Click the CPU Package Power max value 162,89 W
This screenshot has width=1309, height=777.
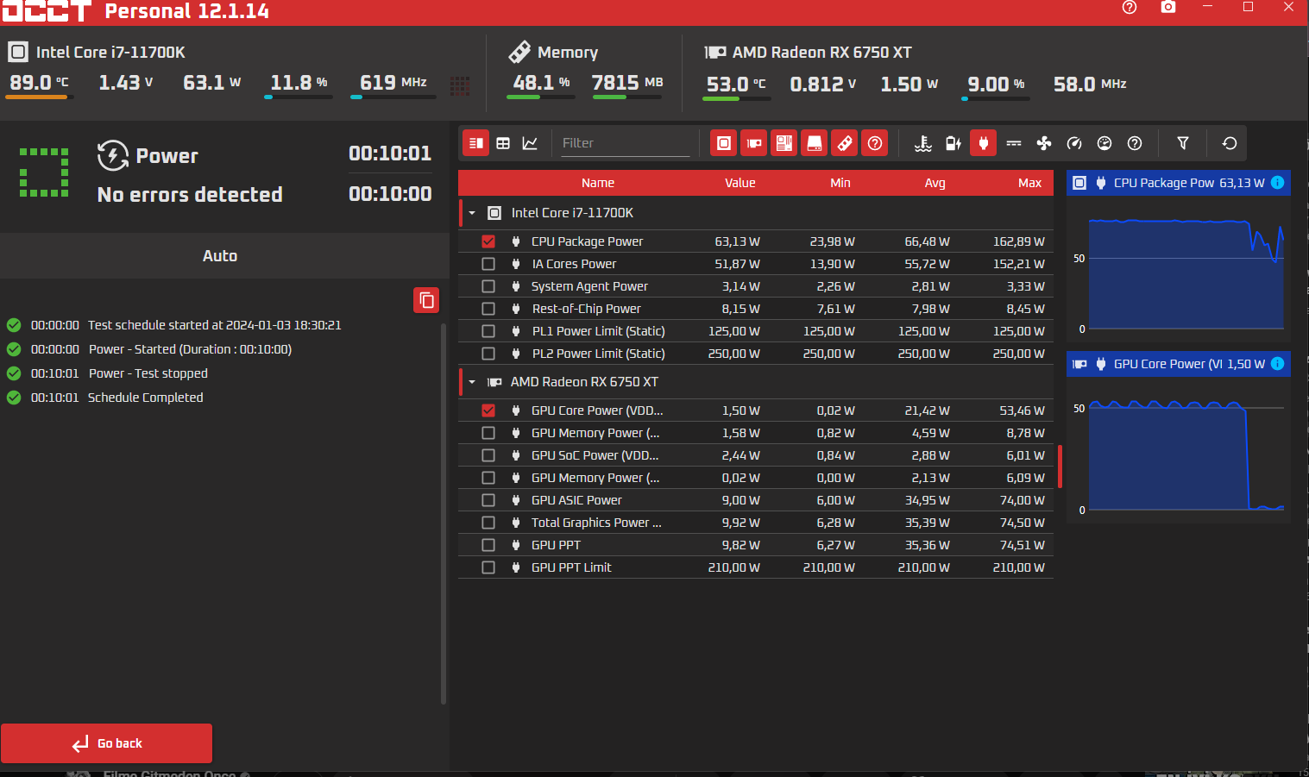(1019, 241)
